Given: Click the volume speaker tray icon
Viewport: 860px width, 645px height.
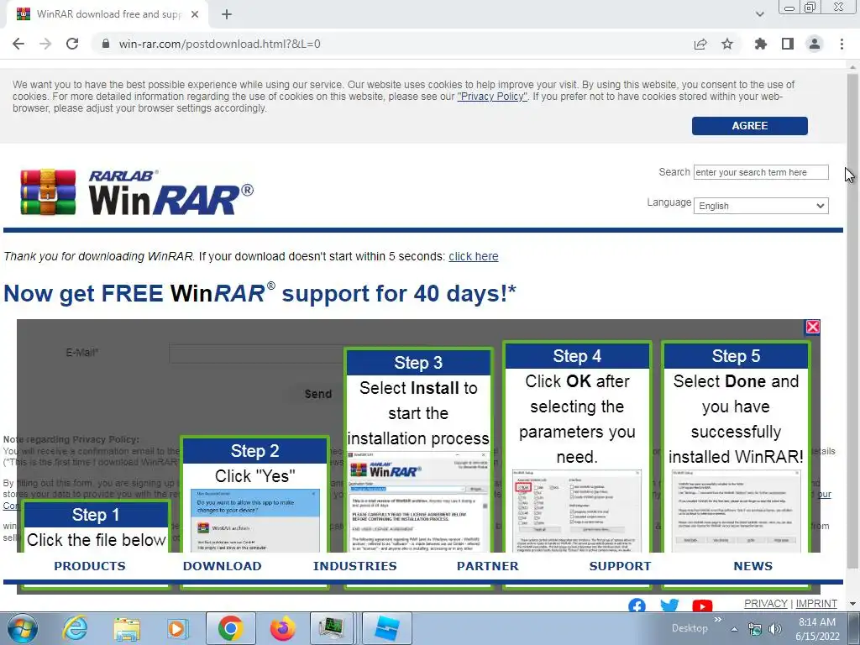Looking at the screenshot, I should tap(775, 629).
